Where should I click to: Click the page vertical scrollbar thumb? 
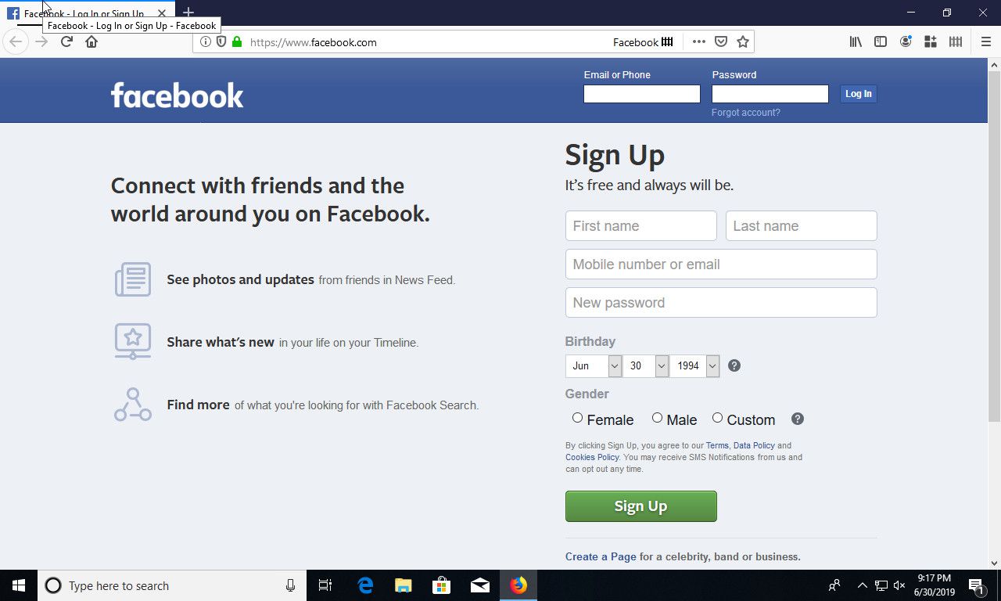(x=994, y=247)
